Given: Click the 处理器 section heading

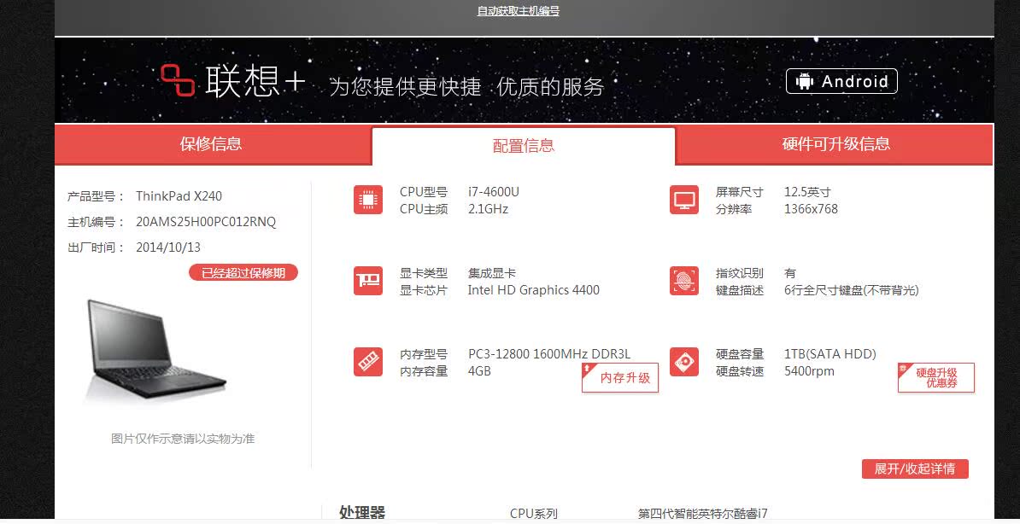Looking at the screenshot, I should (x=362, y=513).
